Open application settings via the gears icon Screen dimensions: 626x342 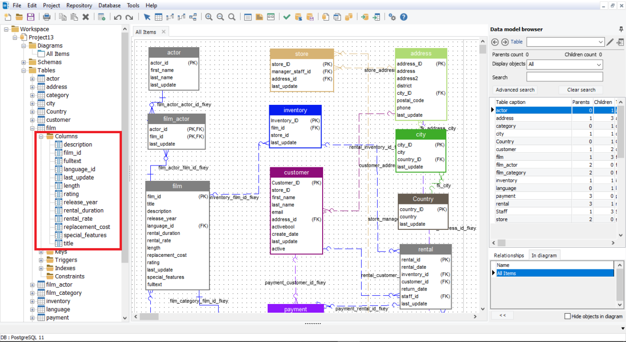[392, 17]
